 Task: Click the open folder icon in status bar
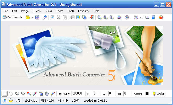click(x=11, y=101)
